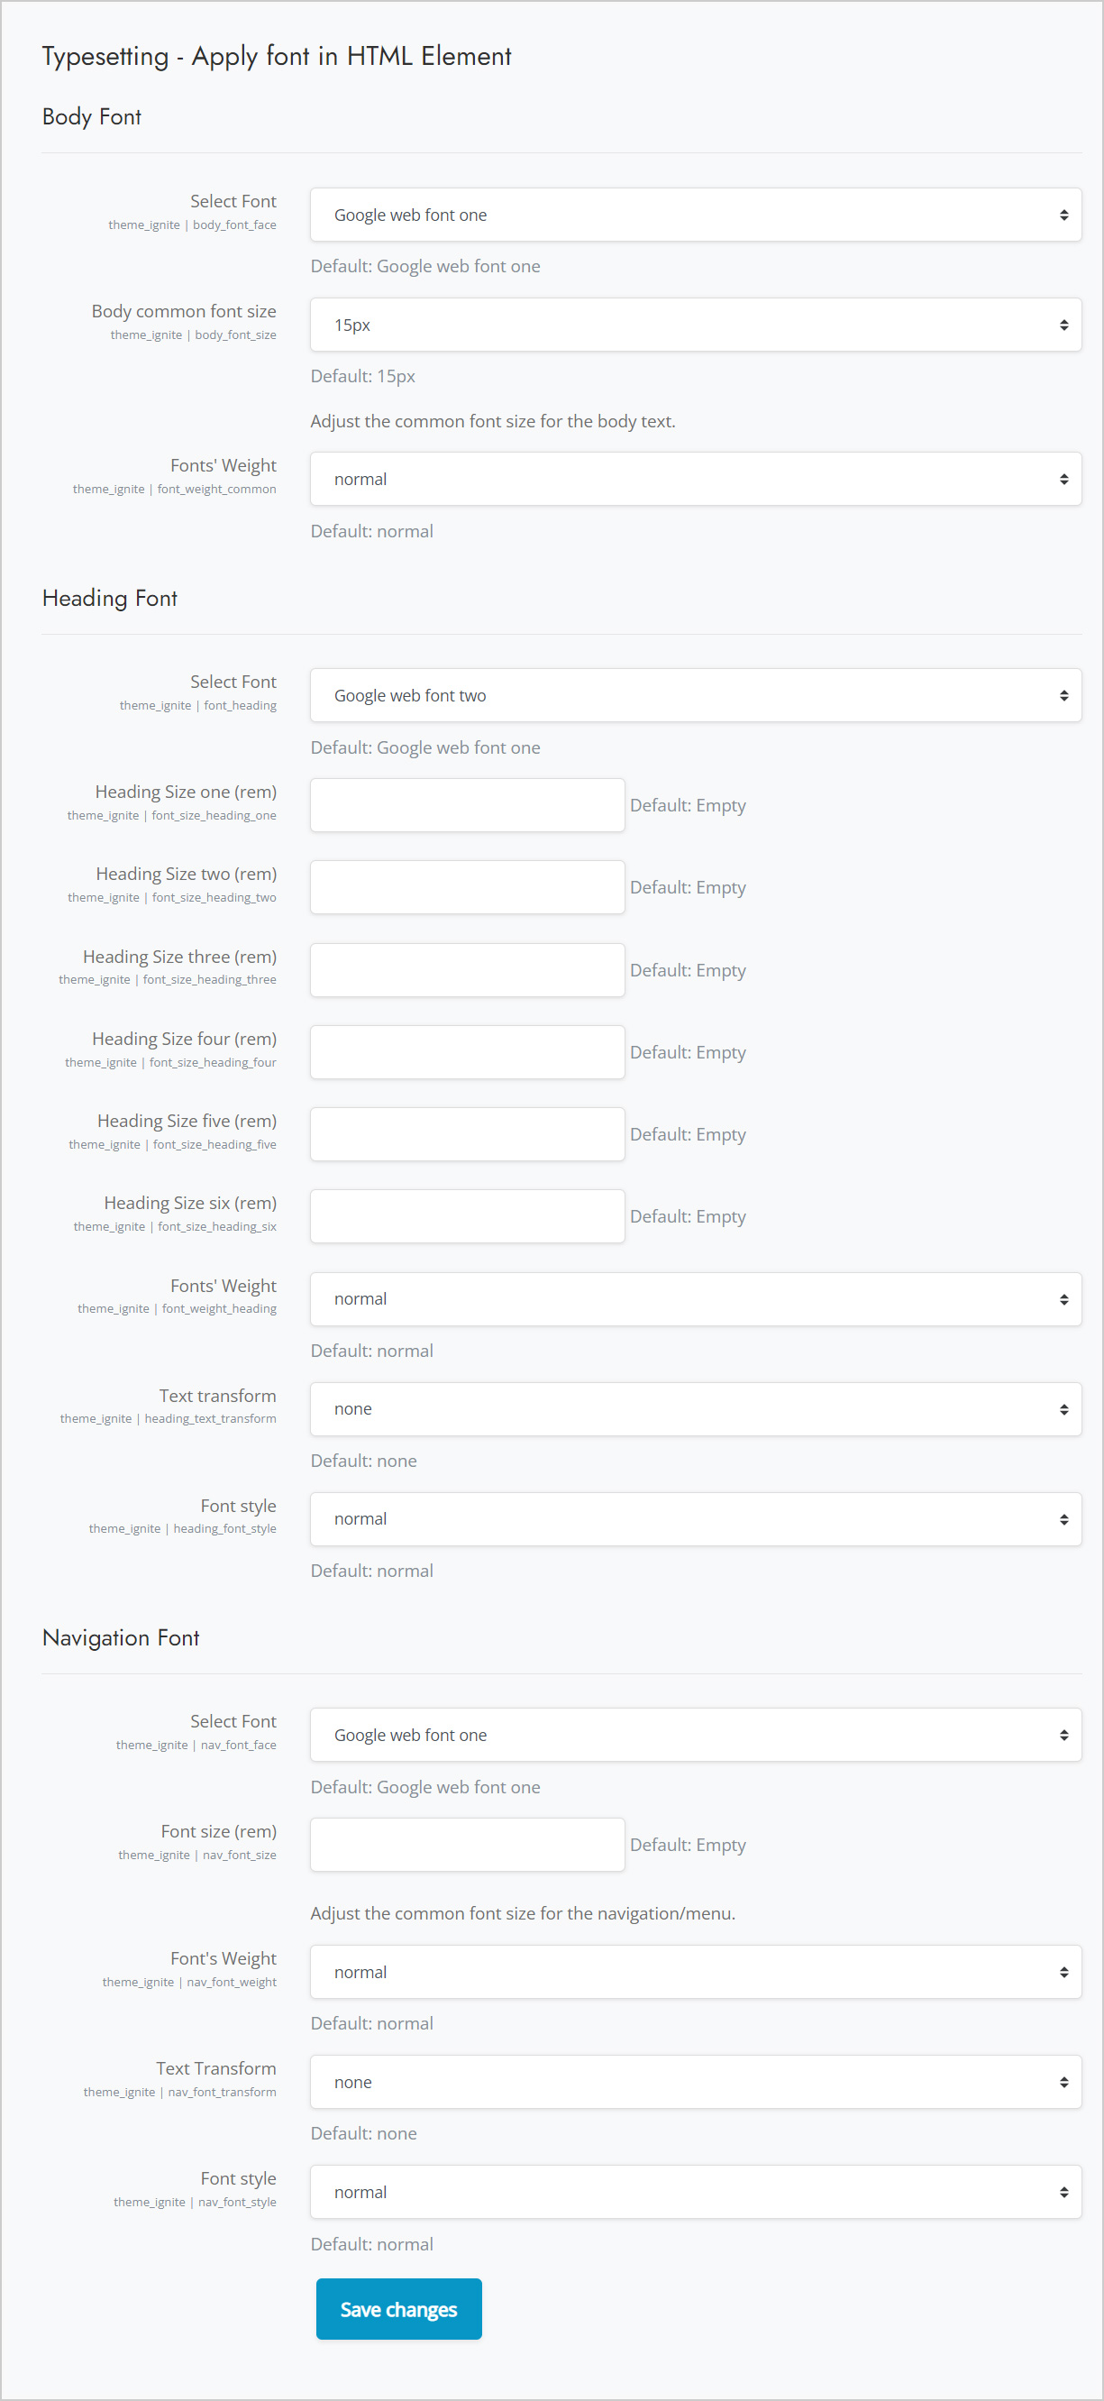Click 'body_font_face' setting name text
The width and height of the screenshot is (1104, 2401).
click(235, 225)
